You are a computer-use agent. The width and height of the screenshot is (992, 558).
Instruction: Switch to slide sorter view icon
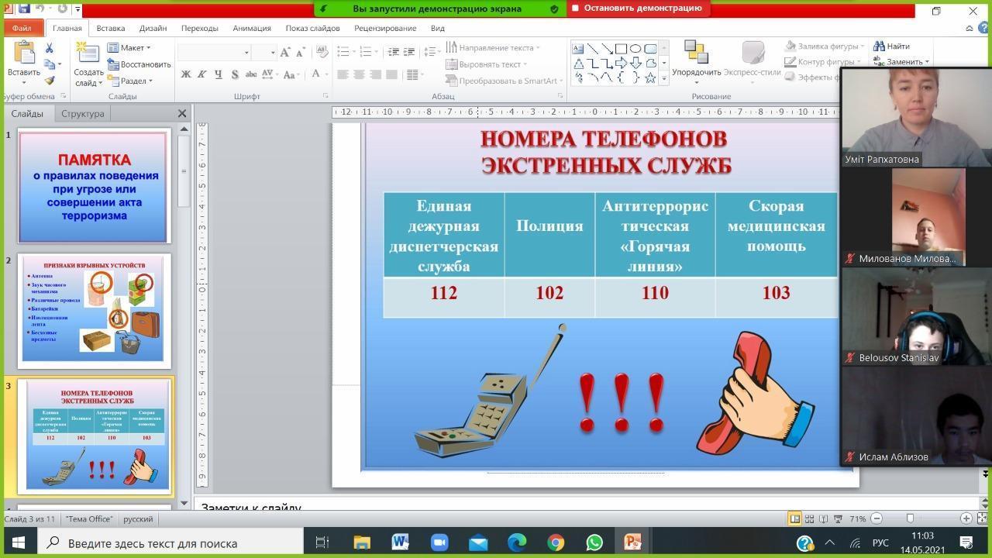coord(809,518)
